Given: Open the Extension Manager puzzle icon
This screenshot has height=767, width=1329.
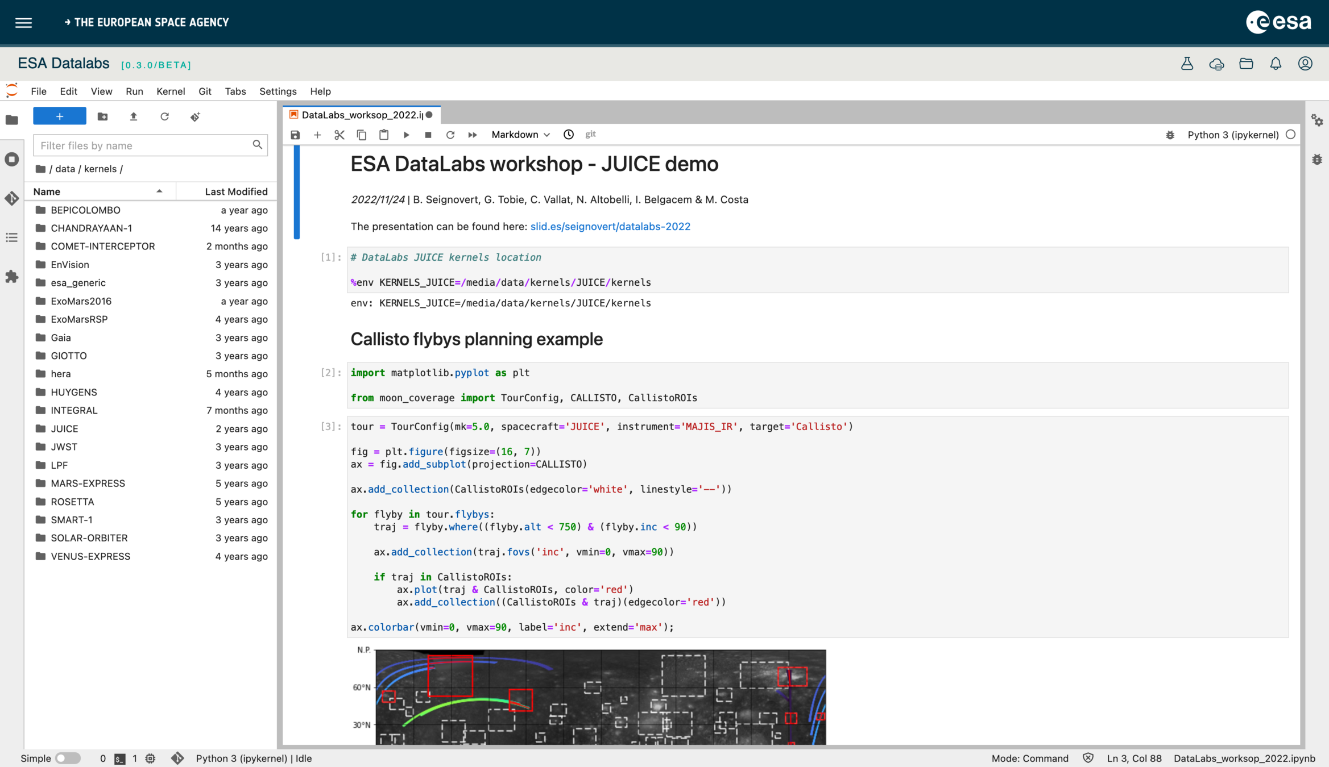Looking at the screenshot, I should [12, 277].
